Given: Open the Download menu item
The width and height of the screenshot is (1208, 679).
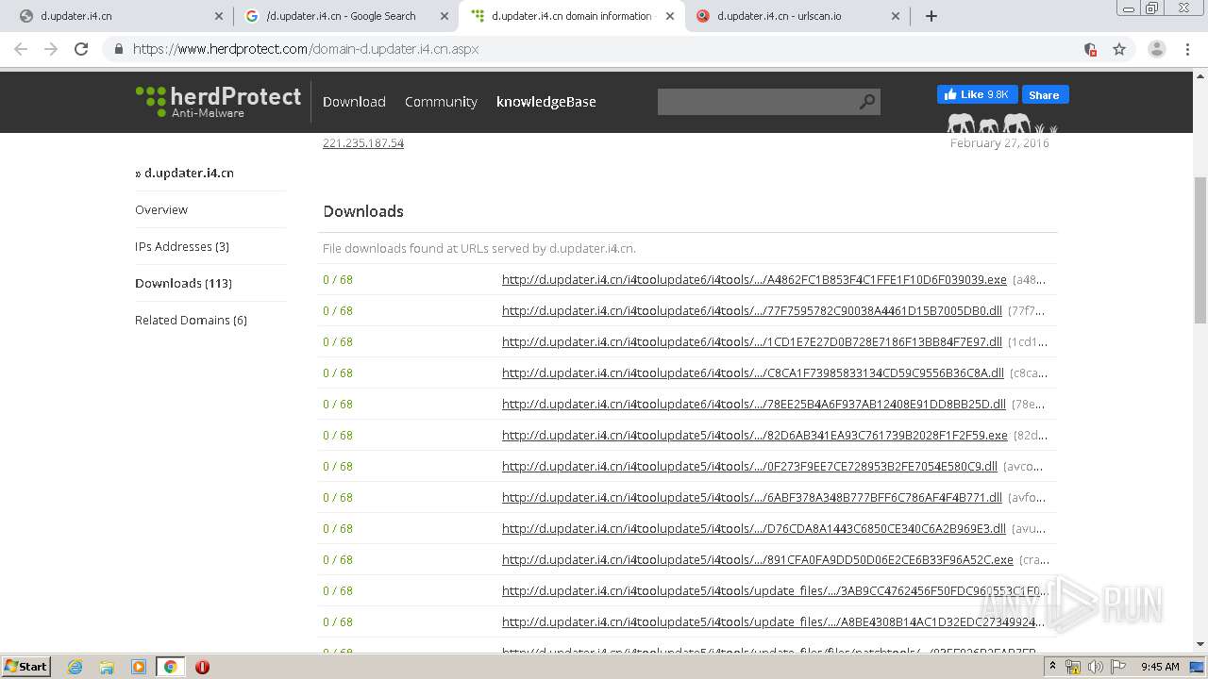Looking at the screenshot, I should 354,102.
